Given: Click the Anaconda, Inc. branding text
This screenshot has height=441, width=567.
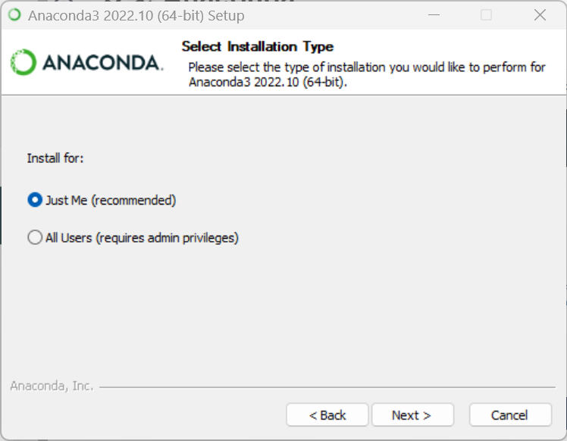Looking at the screenshot, I should [x=52, y=386].
